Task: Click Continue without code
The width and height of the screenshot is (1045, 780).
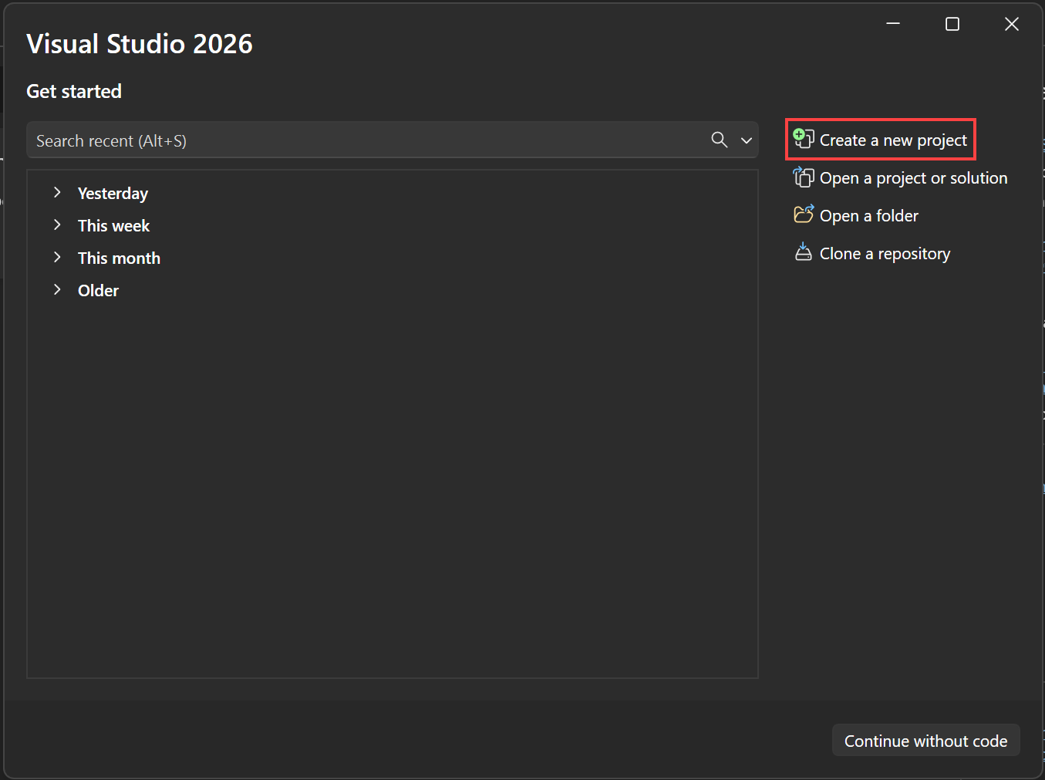Action: pyautogui.click(x=925, y=740)
